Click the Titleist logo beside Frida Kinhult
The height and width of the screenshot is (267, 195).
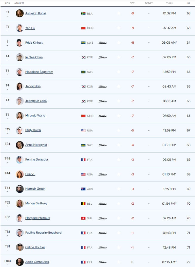(103, 43)
